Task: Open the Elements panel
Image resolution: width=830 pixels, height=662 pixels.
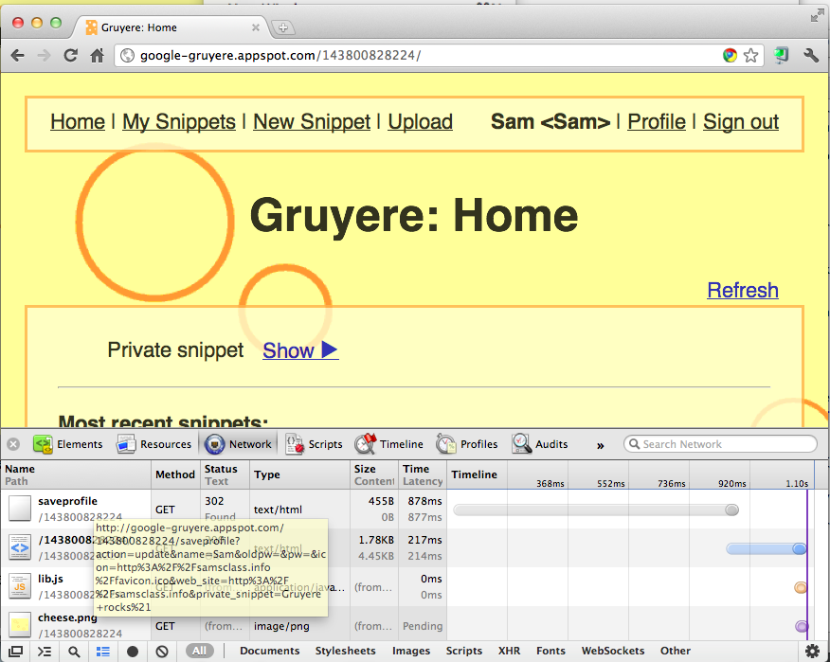Action: pyautogui.click(x=68, y=444)
